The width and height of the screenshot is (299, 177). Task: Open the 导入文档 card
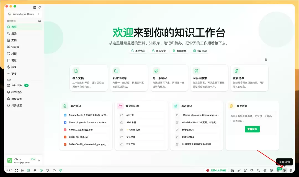pos(89,78)
